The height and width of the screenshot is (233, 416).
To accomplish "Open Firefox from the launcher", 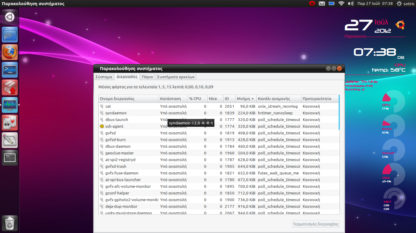I will [10, 52].
